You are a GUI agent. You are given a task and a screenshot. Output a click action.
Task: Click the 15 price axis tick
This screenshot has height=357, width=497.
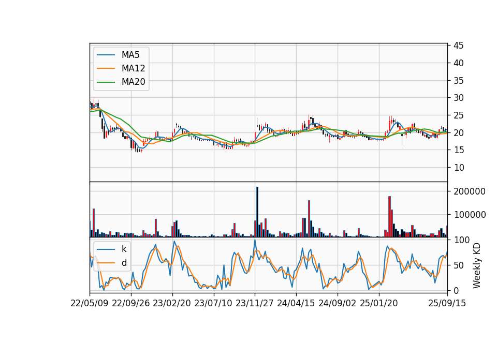pos(459,150)
